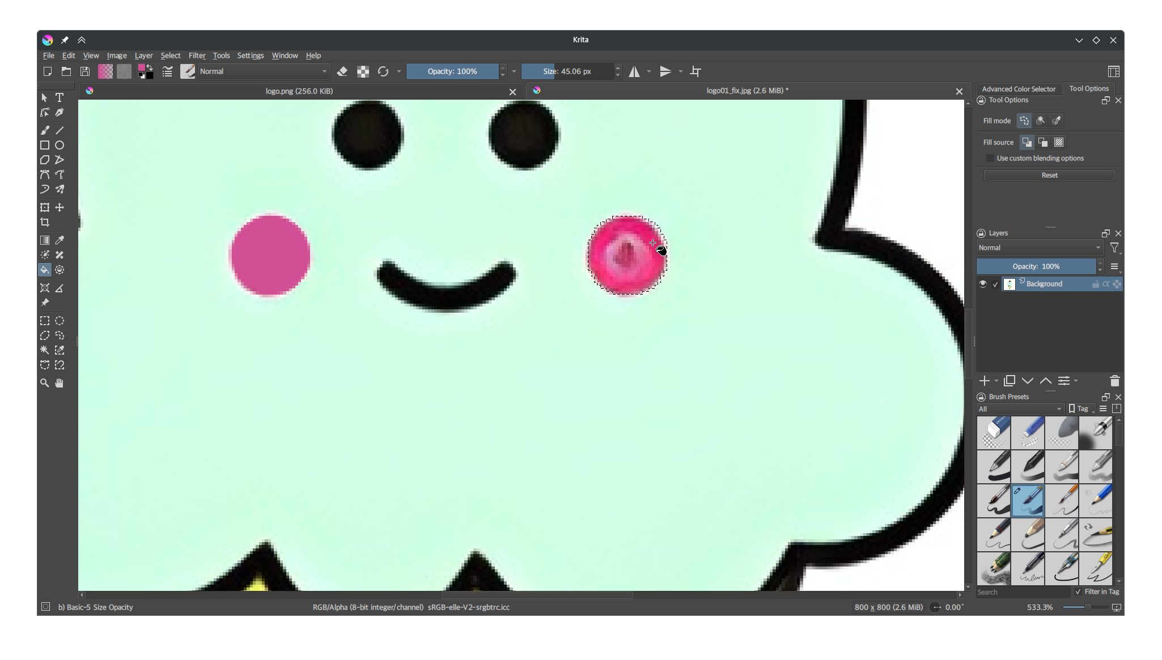Select the Ellipse tool
1162x660 pixels.
coord(60,145)
